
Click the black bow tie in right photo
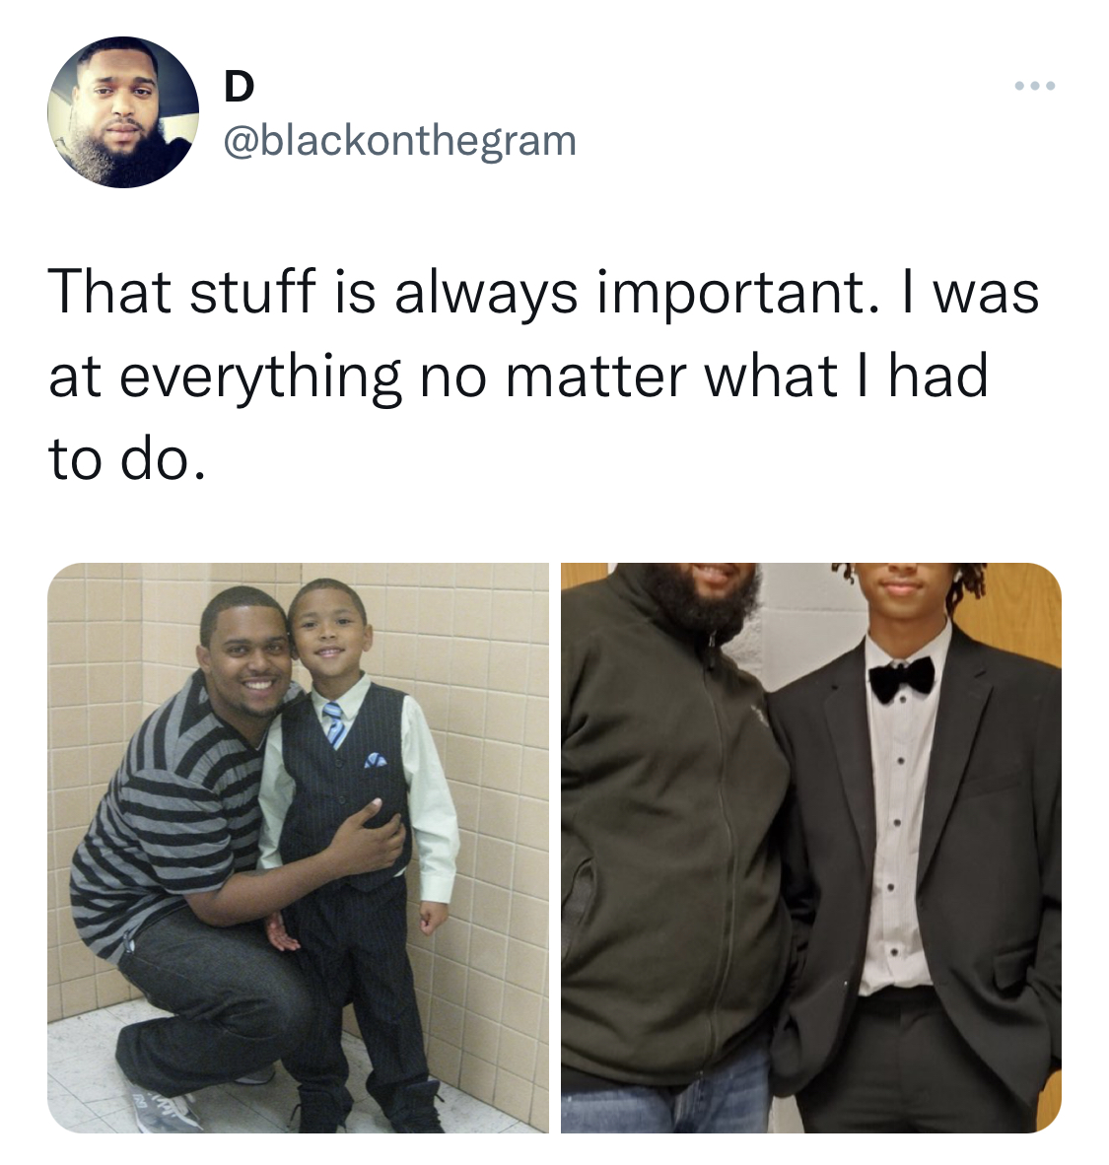coord(902,679)
